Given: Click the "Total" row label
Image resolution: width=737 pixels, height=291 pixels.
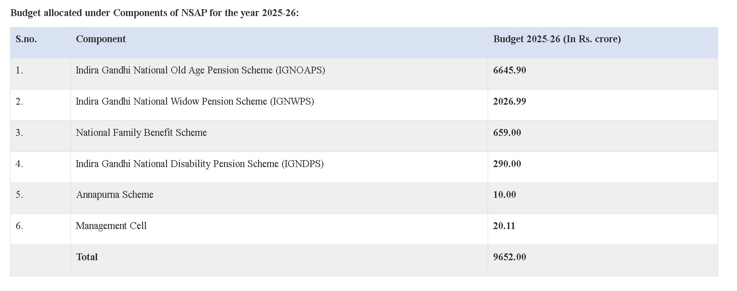Looking at the screenshot, I should [87, 257].
